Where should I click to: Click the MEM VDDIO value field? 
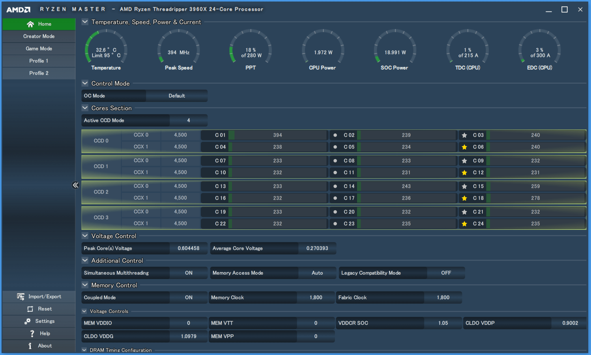[189, 323]
